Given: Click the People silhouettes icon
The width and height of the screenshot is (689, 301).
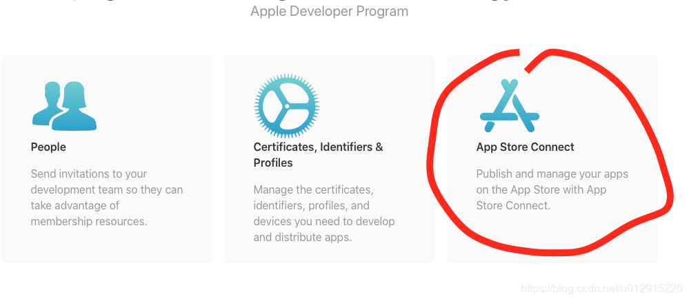Looking at the screenshot, I should 64,106.
